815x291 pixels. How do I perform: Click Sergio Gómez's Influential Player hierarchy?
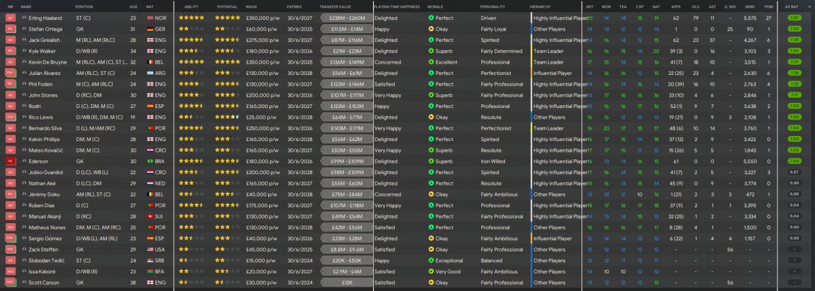[553, 238]
